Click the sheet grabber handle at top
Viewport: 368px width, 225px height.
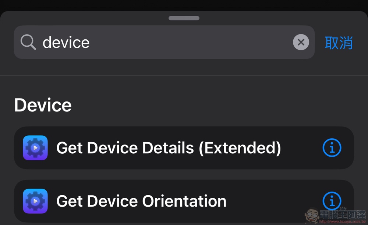click(184, 18)
